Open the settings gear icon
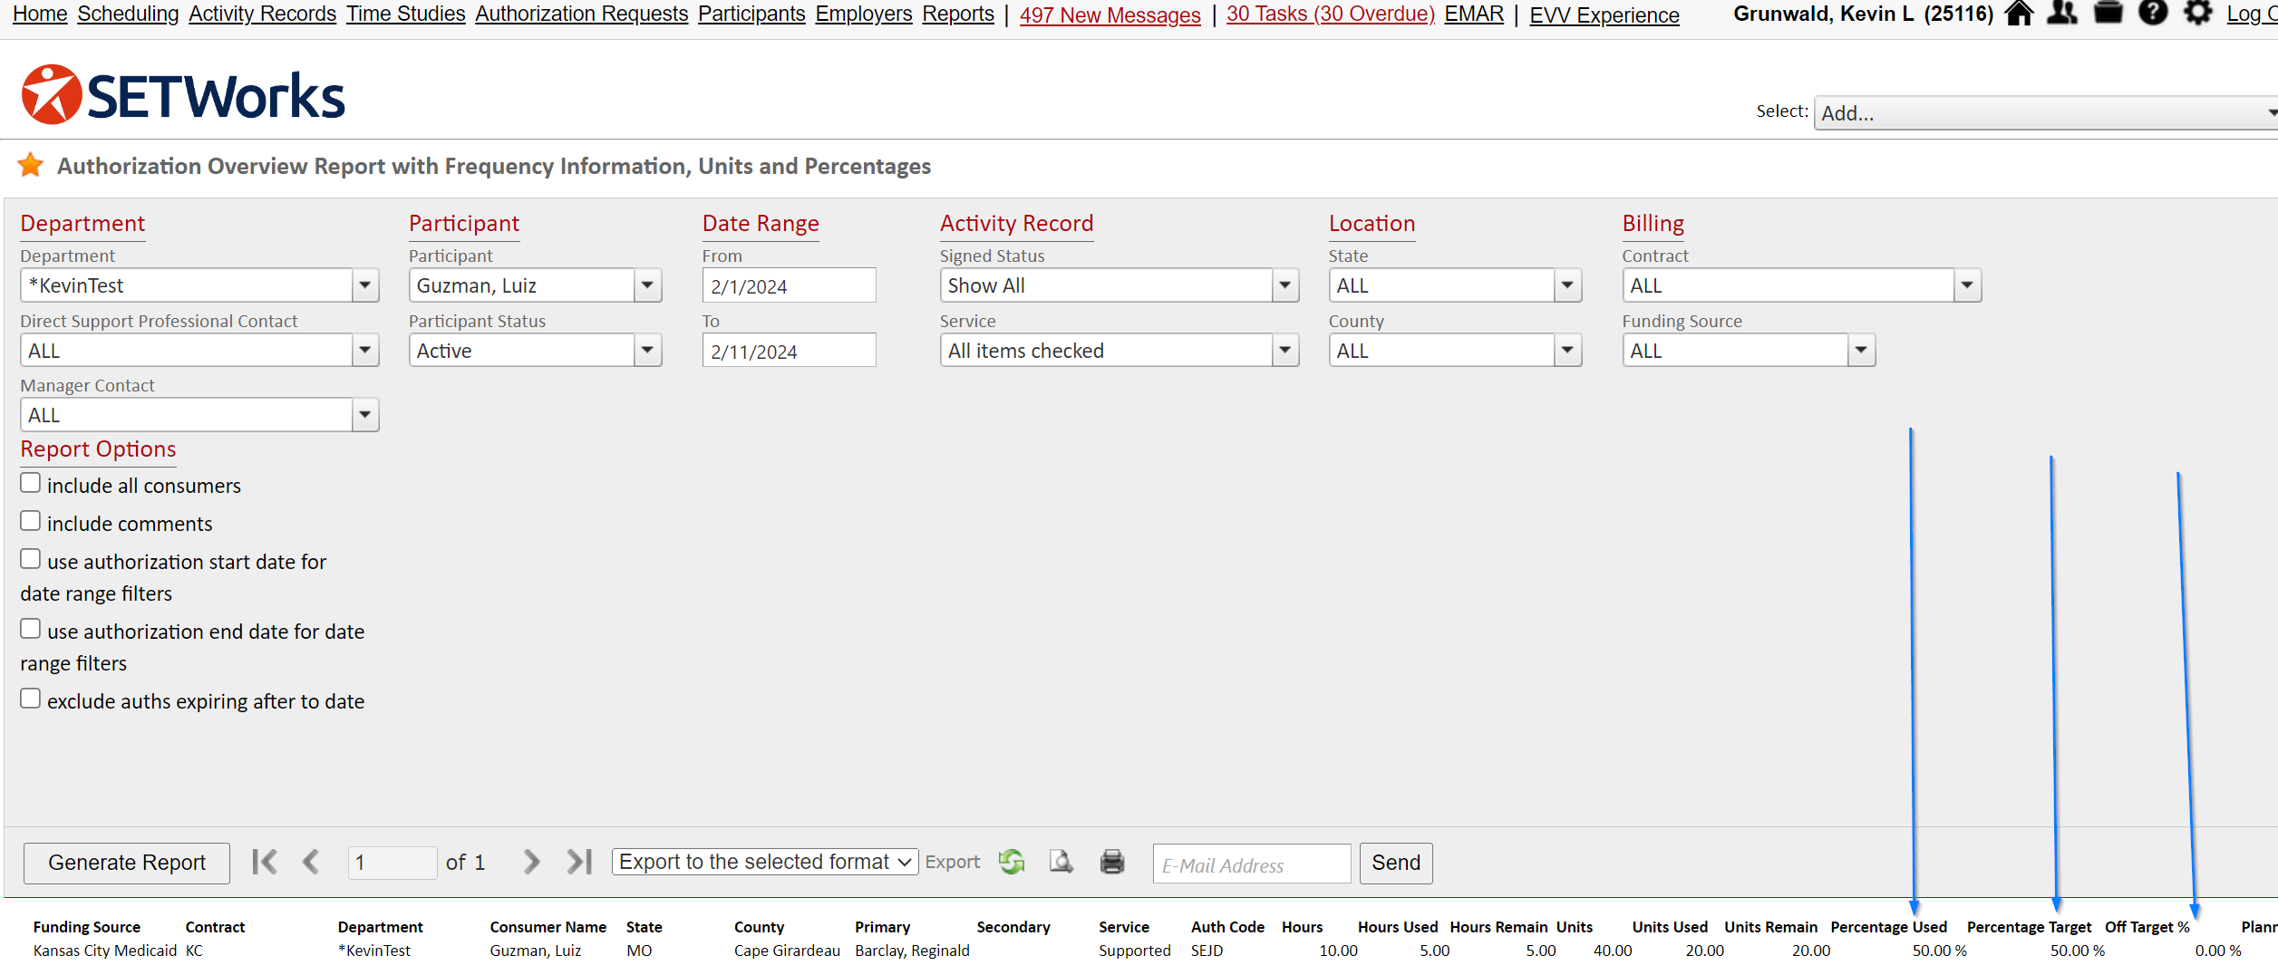This screenshot has width=2278, height=975. [2198, 14]
